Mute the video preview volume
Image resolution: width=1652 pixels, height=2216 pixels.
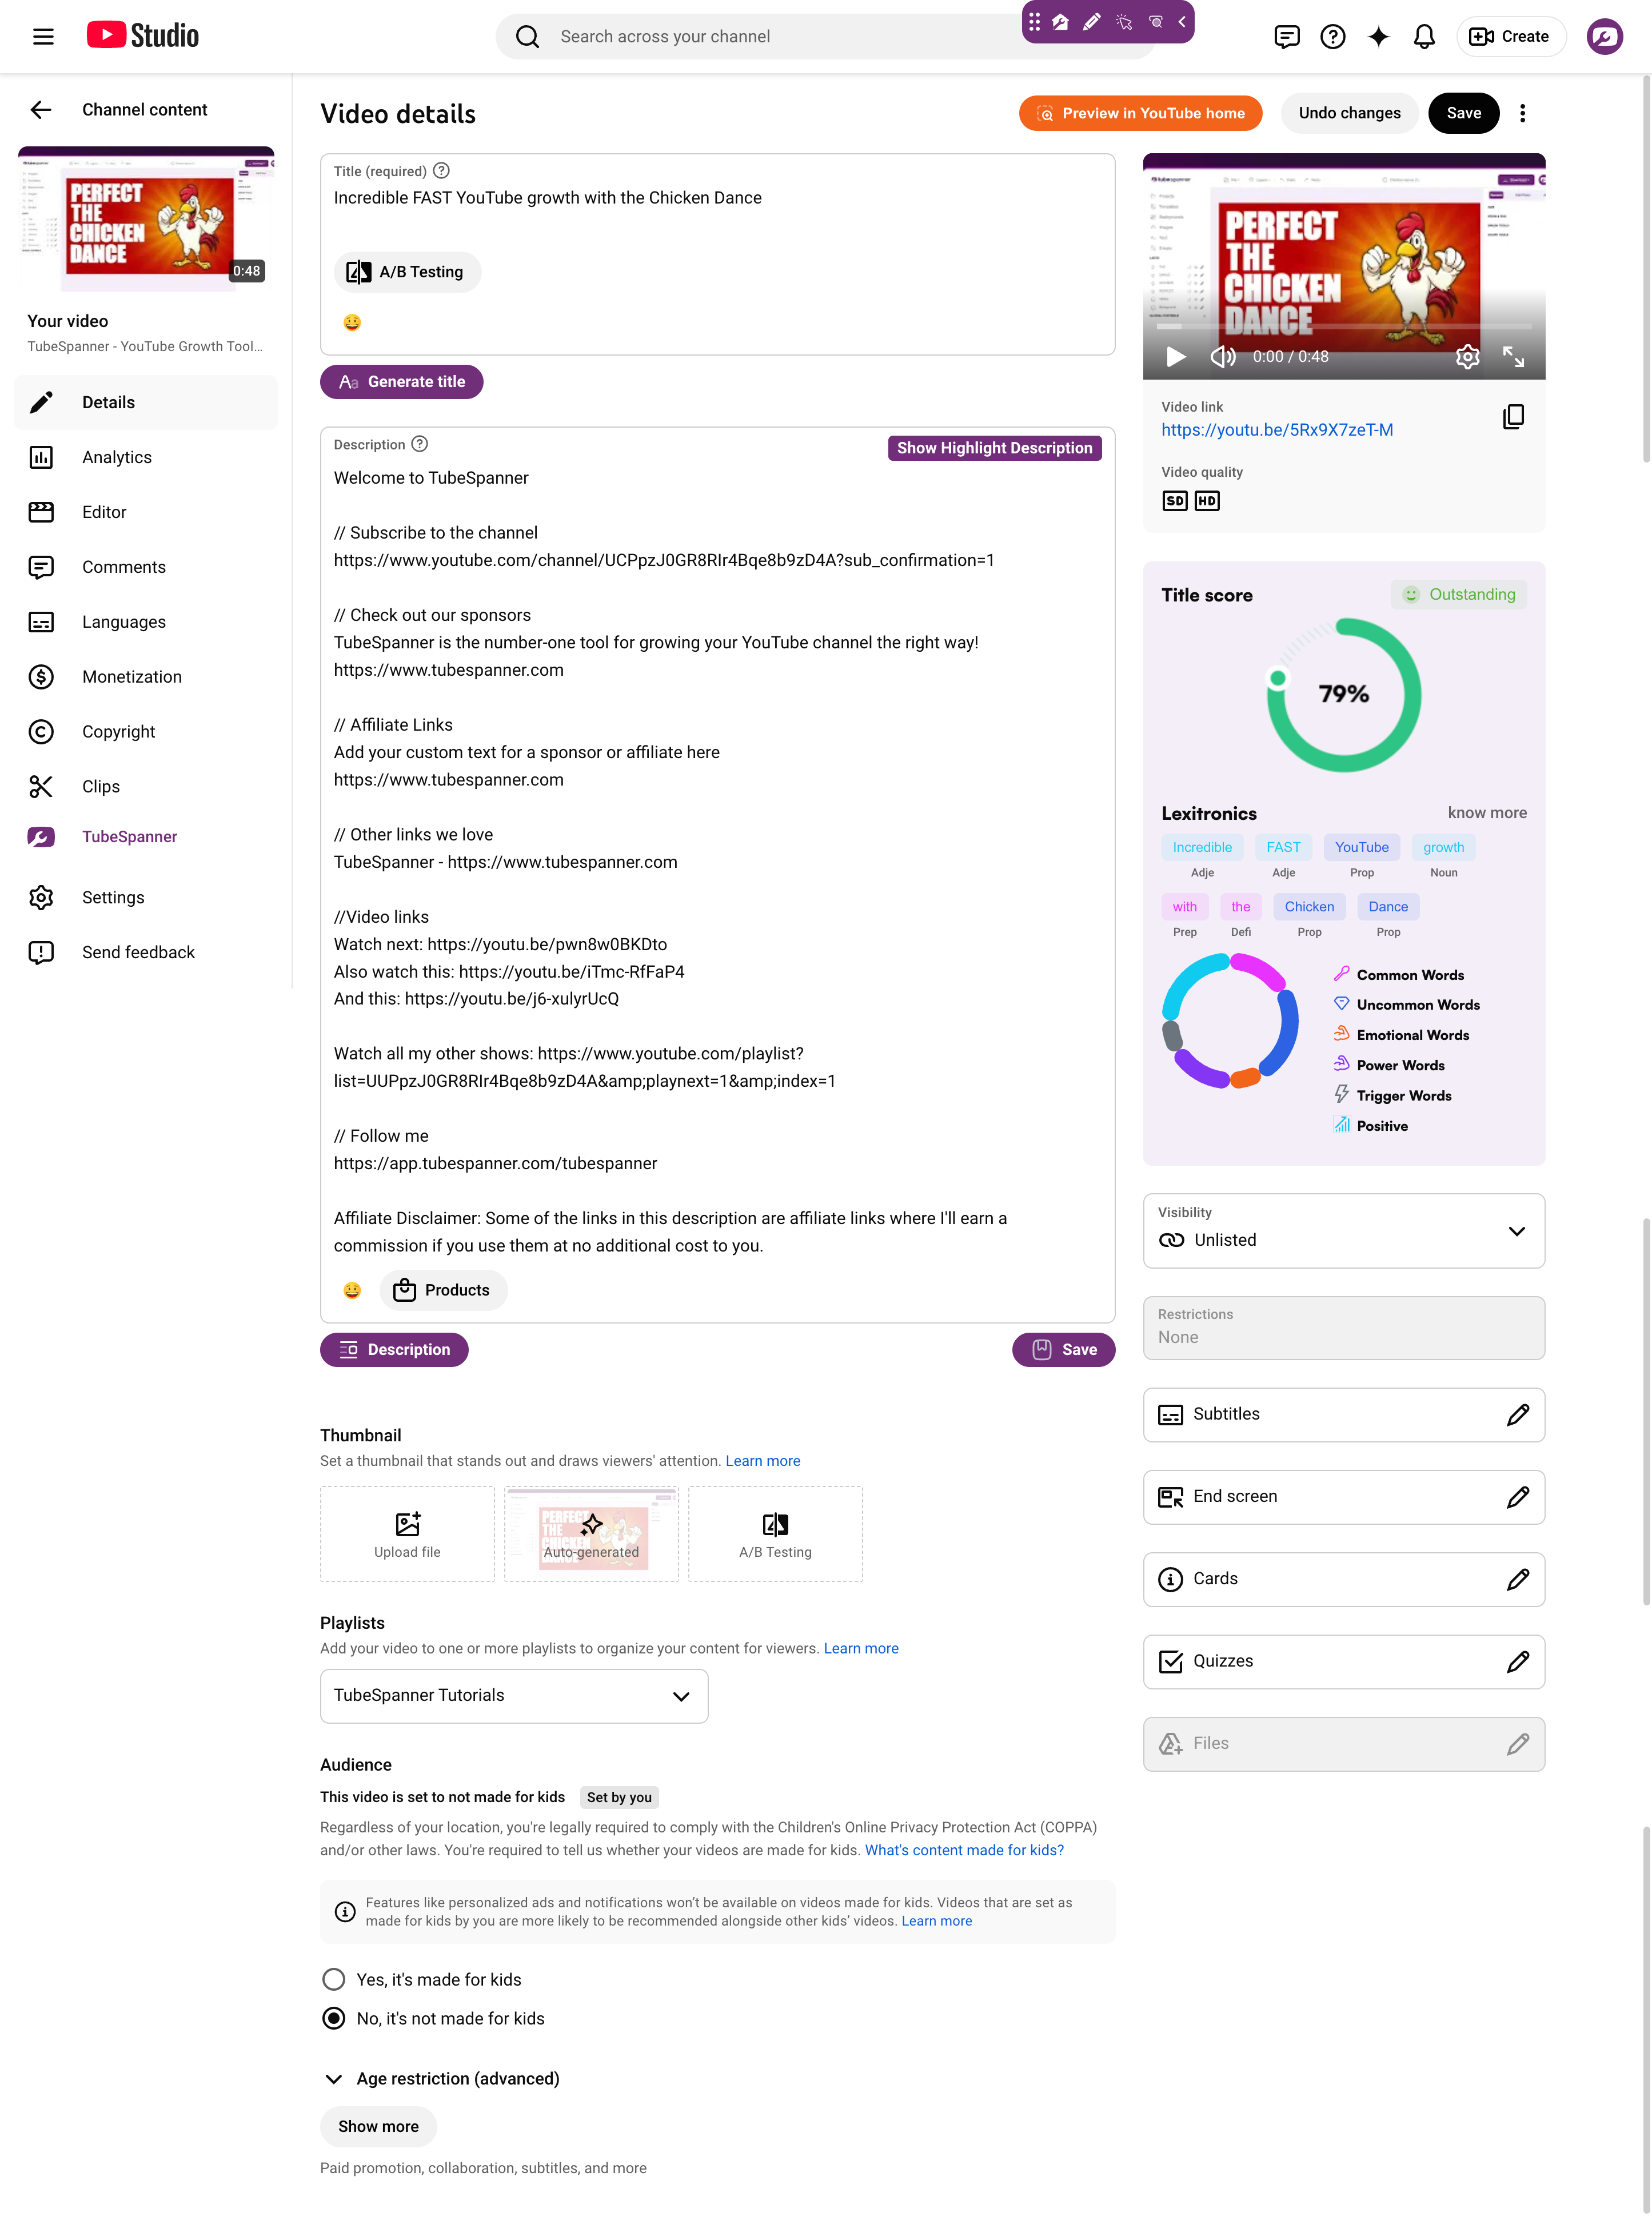click(1223, 357)
